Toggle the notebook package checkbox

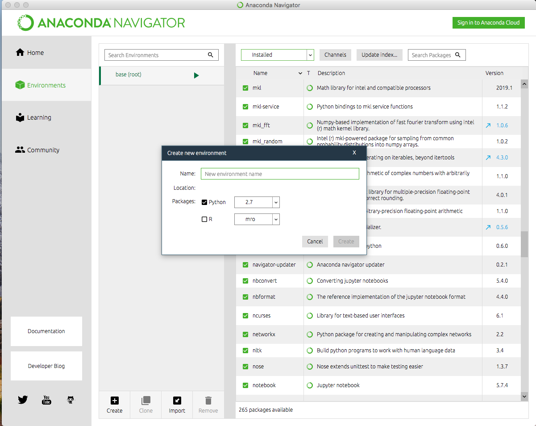point(245,385)
